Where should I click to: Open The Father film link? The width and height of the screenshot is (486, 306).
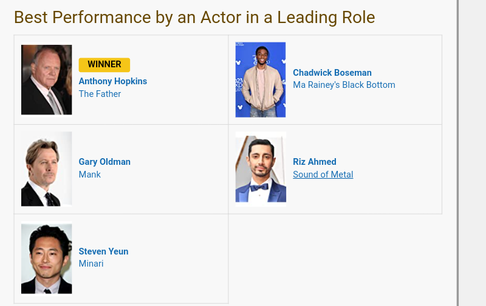(100, 94)
